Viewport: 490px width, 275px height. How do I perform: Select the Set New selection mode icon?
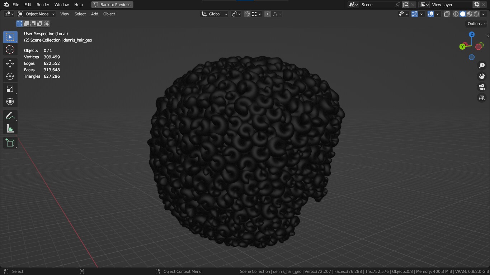(x=19, y=24)
